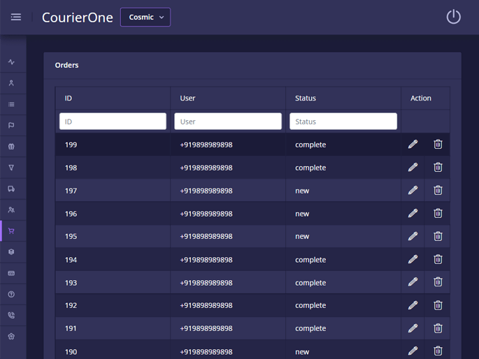The image size is (479, 359).
Task: Open the help question mark sidebar item
Action: pos(11,294)
